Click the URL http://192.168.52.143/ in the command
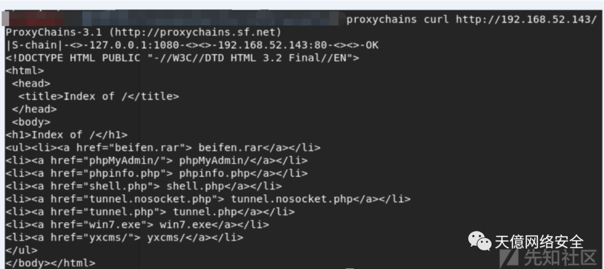 pos(526,20)
